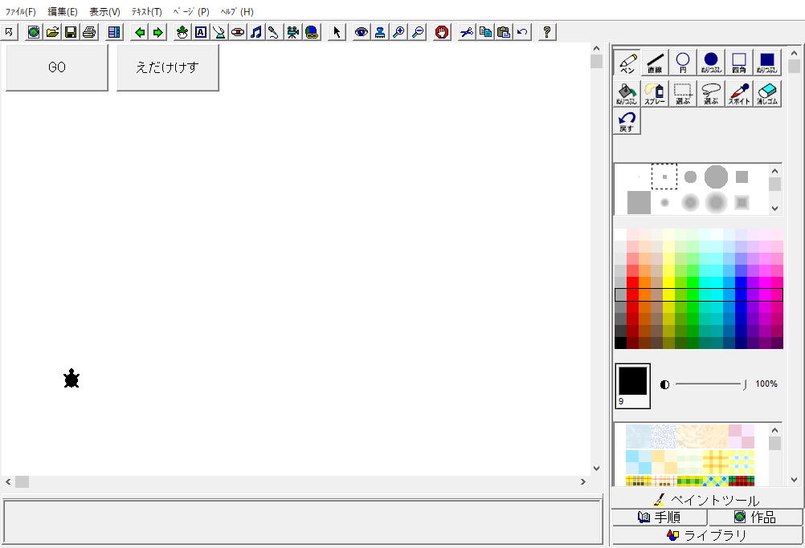Select the lasso selection (選ぶ) tool

click(711, 93)
